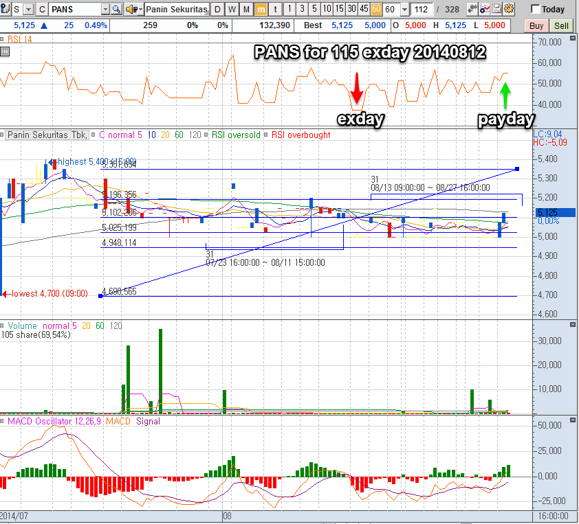Click the Panin Sekuritas name field
The height and width of the screenshot is (524, 579).
(x=177, y=9)
